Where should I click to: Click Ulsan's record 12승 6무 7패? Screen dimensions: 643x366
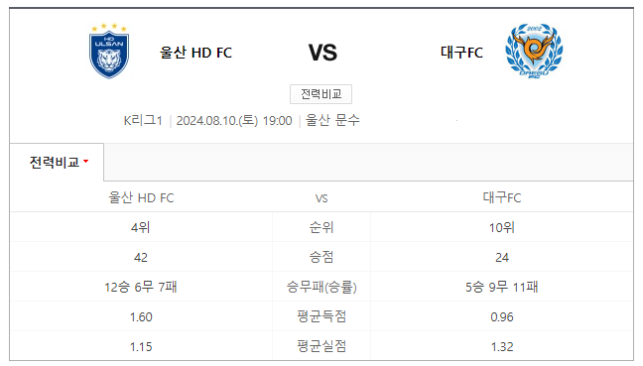pyautogui.click(x=141, y=287)
